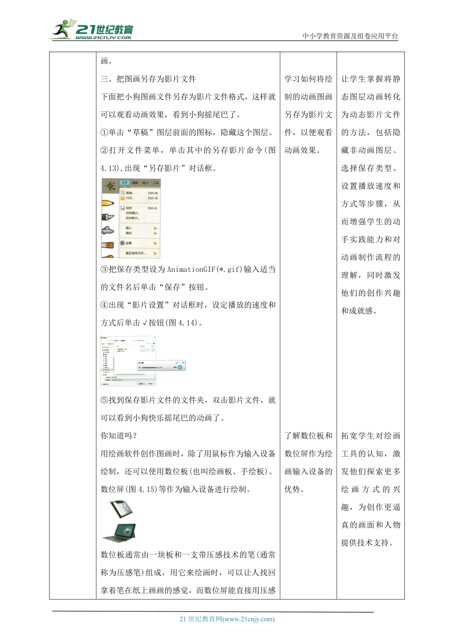The image size is (454, 642).
Task: Click the 21世纪教育 logo in the header
Action: tap(91, 29)
